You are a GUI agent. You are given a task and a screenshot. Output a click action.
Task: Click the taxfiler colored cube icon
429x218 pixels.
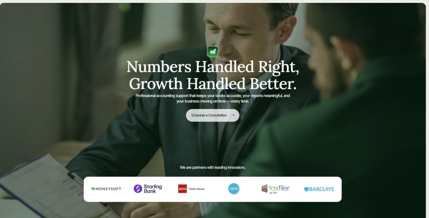click(264, 188)
